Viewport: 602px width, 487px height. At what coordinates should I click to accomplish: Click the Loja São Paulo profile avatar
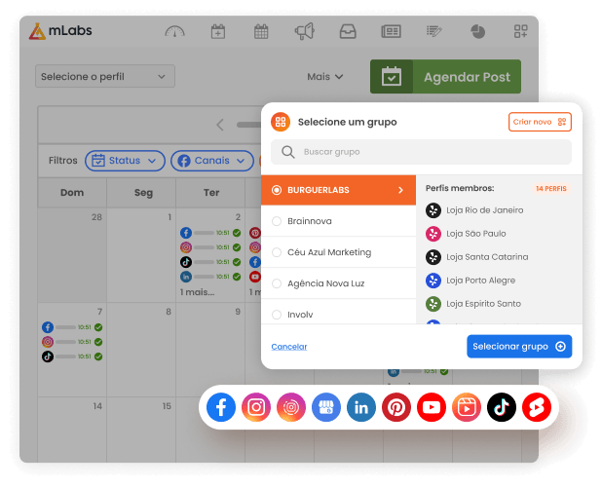click(x=433, y=234)
